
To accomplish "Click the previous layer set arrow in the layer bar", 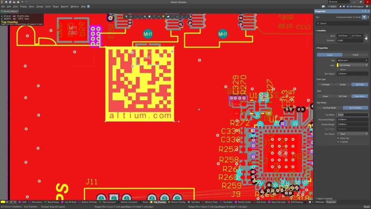I will coord(11,202).
